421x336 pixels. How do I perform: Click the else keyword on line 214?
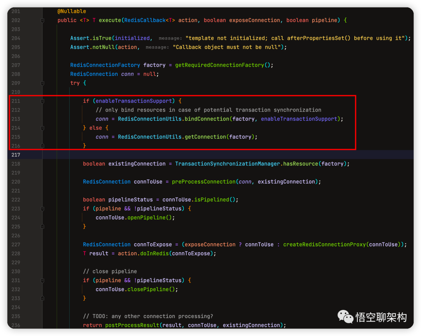click(x=96, y=128)
